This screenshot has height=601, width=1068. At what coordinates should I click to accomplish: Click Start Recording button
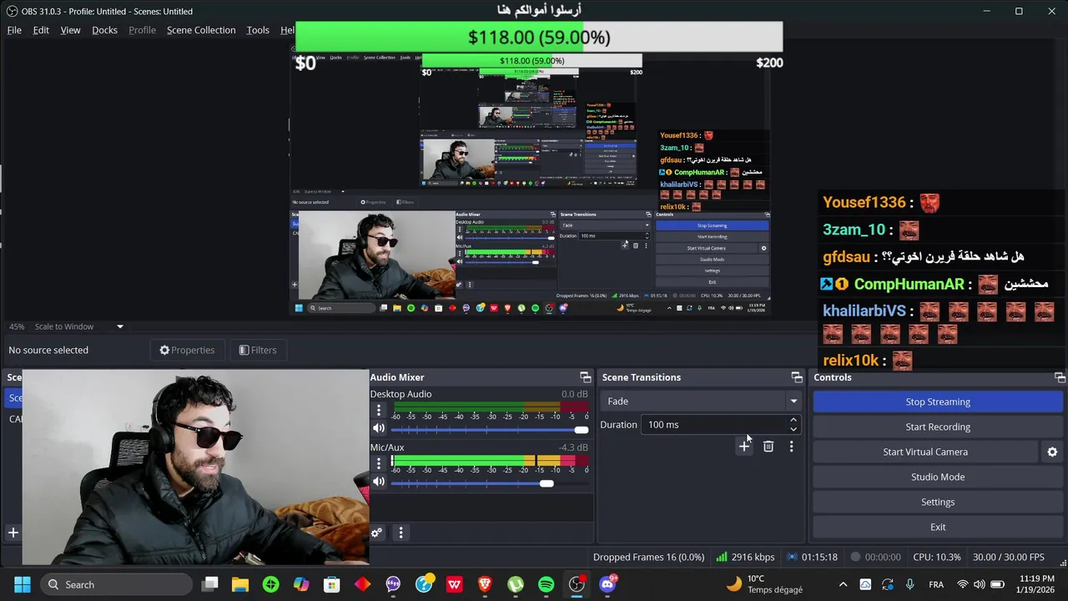938,427
